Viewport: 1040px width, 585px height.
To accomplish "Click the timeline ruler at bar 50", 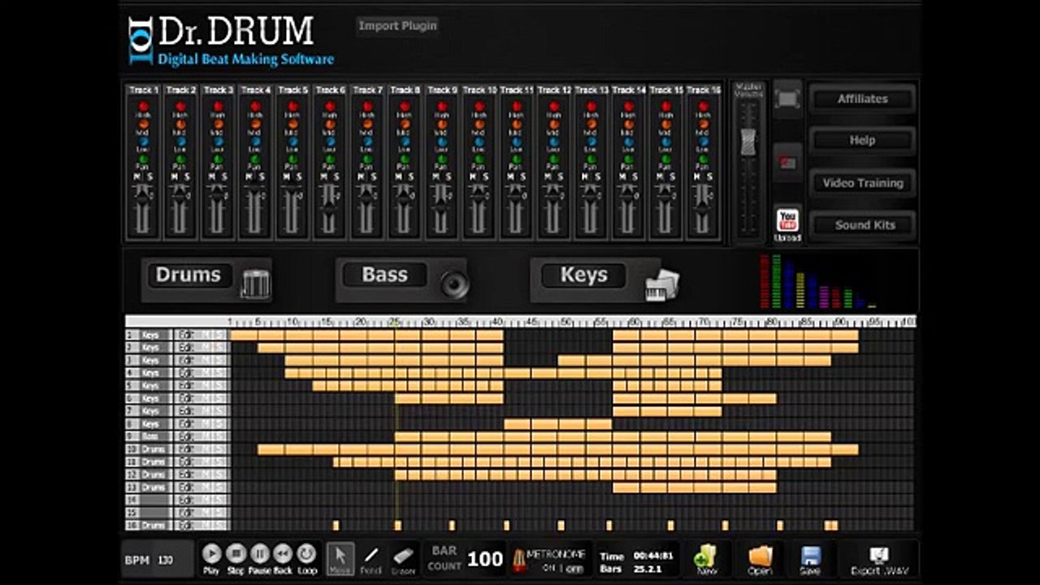I will point(565,322).
